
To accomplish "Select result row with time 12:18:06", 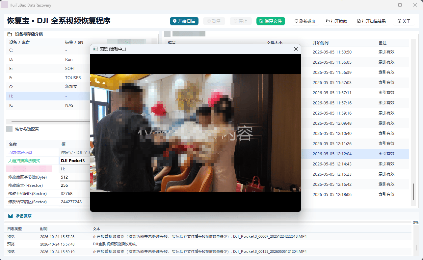I will [355, 194].
